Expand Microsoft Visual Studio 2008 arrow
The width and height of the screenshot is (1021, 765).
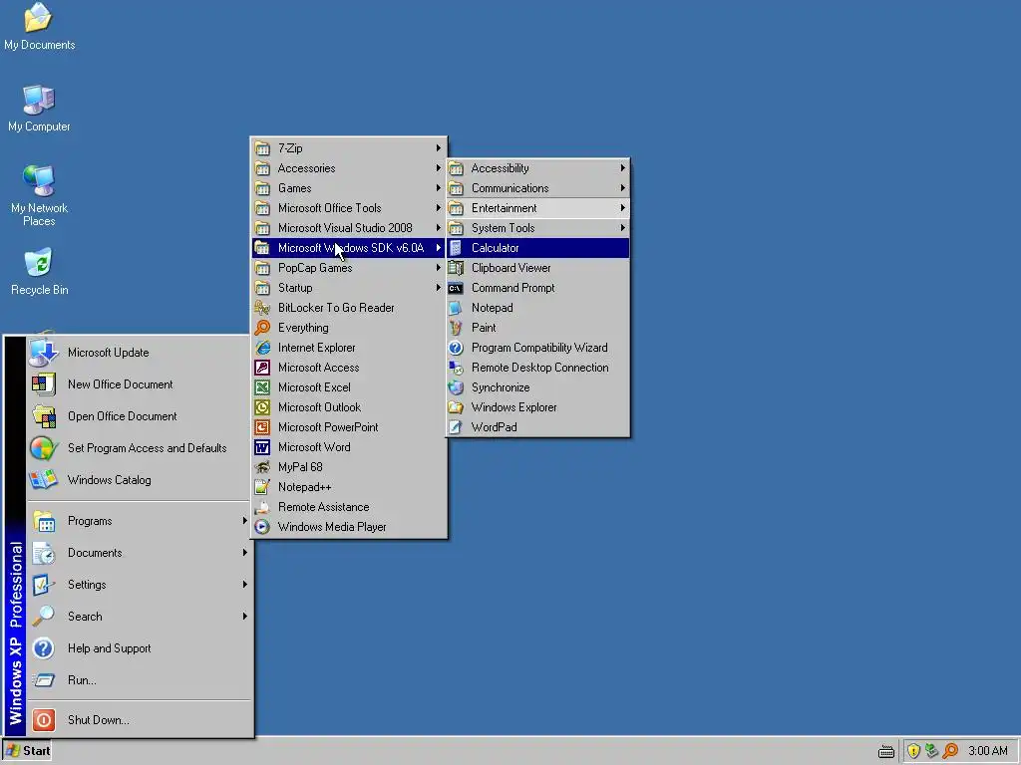[439, 228]
